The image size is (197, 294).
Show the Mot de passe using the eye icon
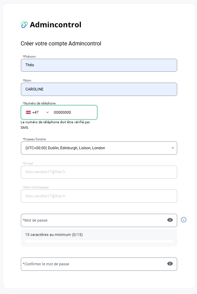pos(170,220)
